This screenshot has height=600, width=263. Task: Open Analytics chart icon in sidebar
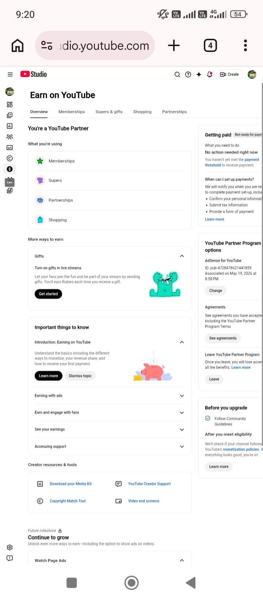pyautogui.click(x=10, y=126)
